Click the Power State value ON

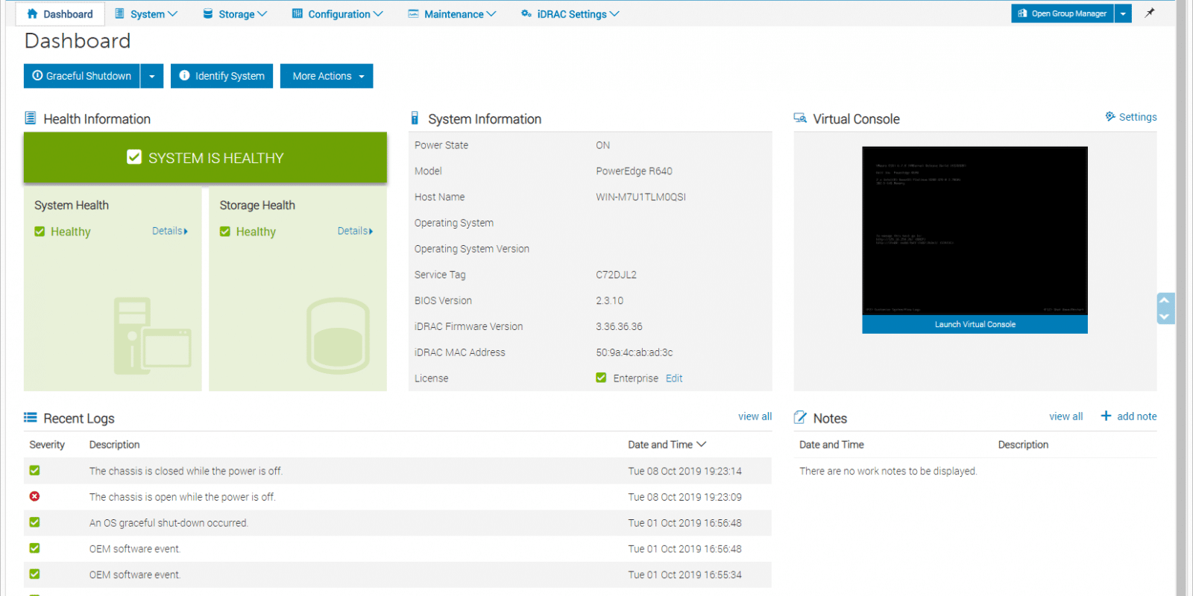602,145
